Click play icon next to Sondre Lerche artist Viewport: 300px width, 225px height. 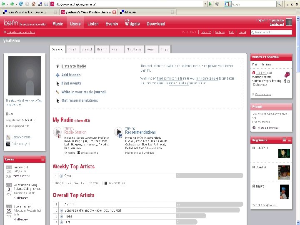coord(61,210)
